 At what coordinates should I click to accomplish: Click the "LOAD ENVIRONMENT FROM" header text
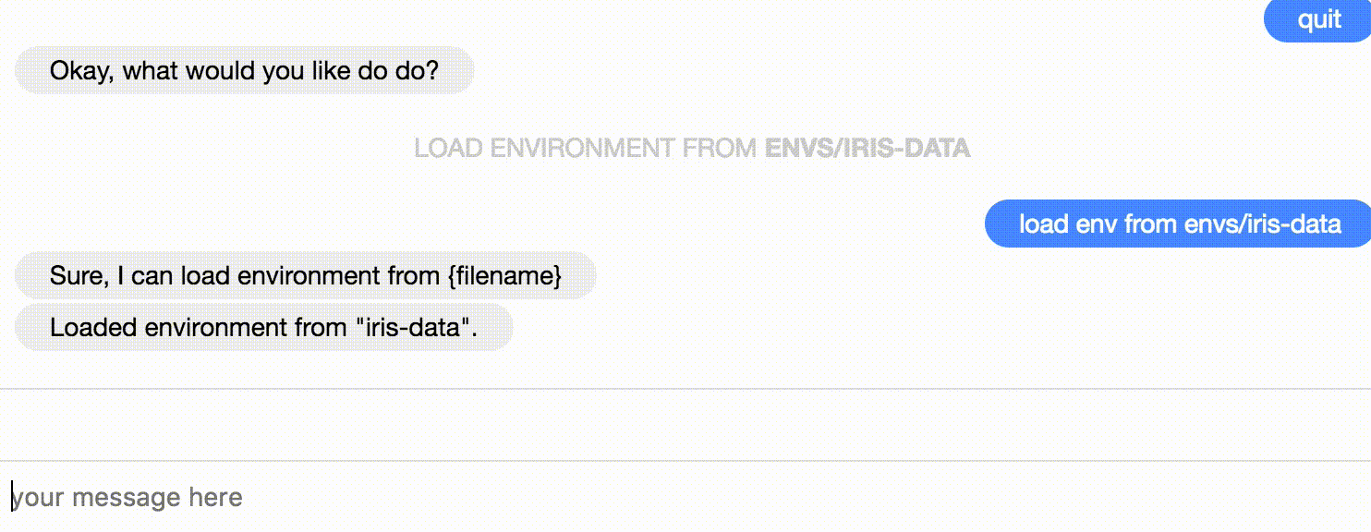click(x=587, y=148)
